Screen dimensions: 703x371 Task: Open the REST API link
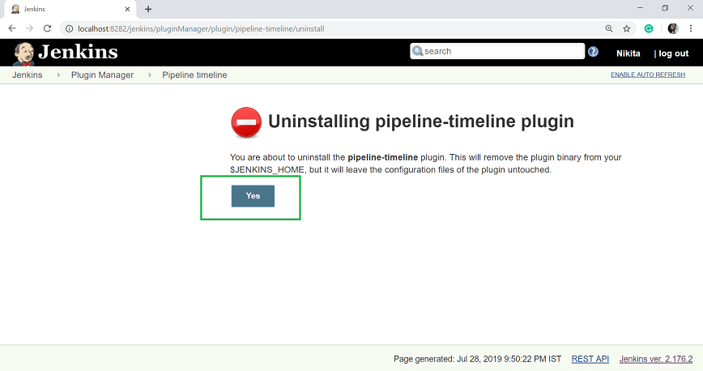pyautogui.click(x=590, y=359)
